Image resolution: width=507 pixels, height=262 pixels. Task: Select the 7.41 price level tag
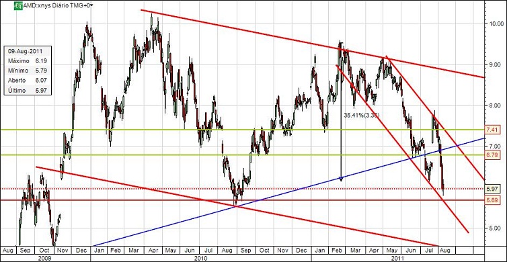pyautogui.click(x=493, y=130)
